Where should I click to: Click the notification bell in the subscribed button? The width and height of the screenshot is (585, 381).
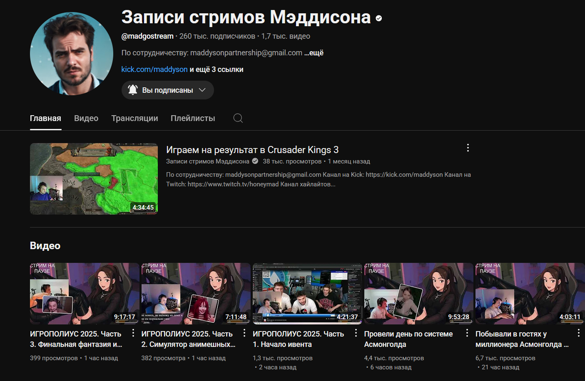coord(133,90)
